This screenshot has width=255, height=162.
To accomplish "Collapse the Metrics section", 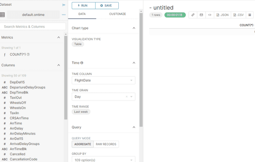I will tap(58, 37).
